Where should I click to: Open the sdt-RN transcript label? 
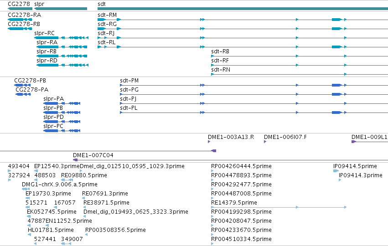coord(221,70)
